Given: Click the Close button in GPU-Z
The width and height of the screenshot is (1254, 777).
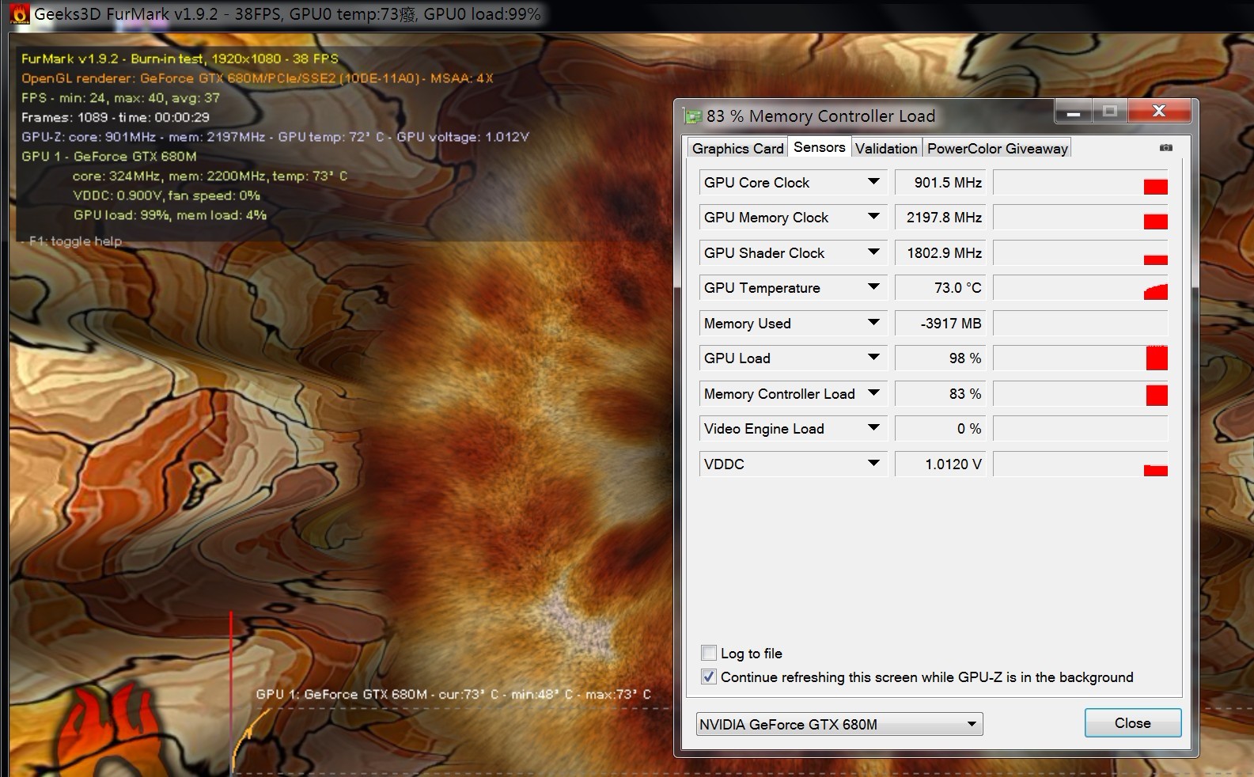Looking at the screenshot, I should (x=1132, y=722).
